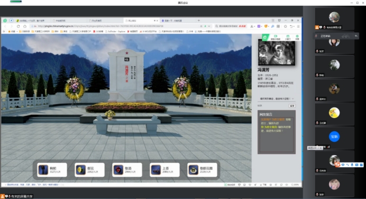Submit the message with the 留言 button

[x=292, y=106]
